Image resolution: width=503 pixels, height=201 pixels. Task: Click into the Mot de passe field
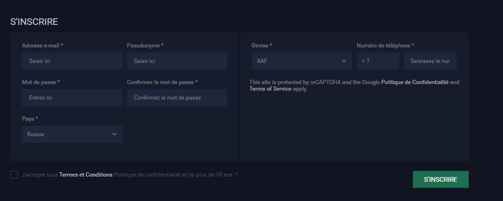click(72, 98)
